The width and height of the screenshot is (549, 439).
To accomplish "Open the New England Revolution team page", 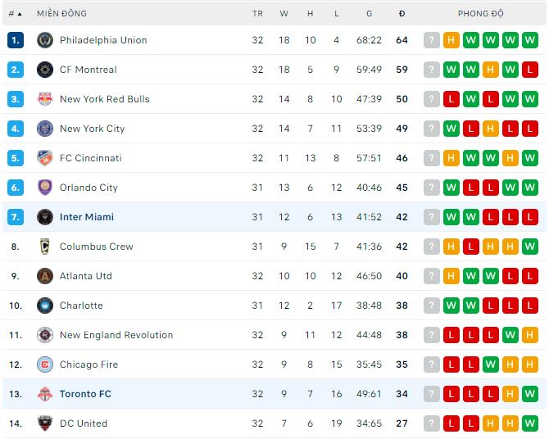I will pyautogui.click(x=116, y=335).
